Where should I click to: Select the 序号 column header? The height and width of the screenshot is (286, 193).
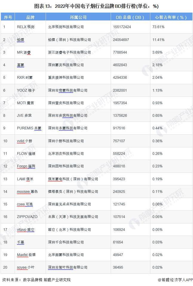point(8,17)
